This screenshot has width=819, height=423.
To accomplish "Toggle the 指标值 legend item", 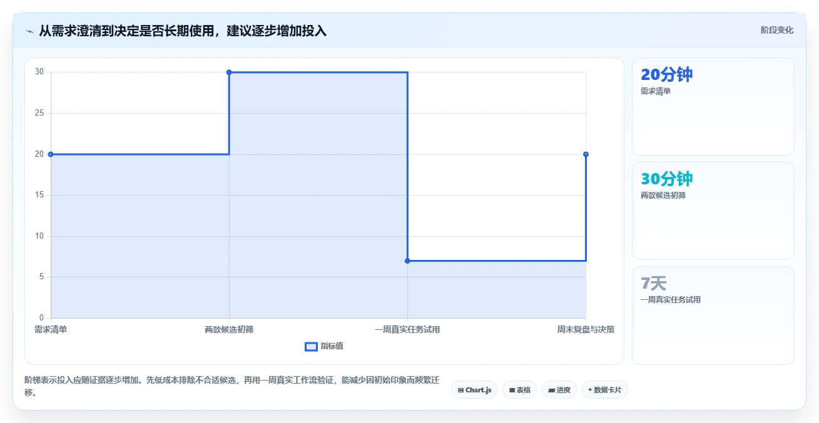I will coord(324,346).
